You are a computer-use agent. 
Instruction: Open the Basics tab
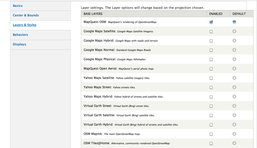click(18, 6)
